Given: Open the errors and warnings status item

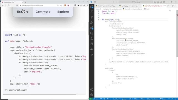Looking at the screenshot, I should pyautogui.click(x=106, y=99).
